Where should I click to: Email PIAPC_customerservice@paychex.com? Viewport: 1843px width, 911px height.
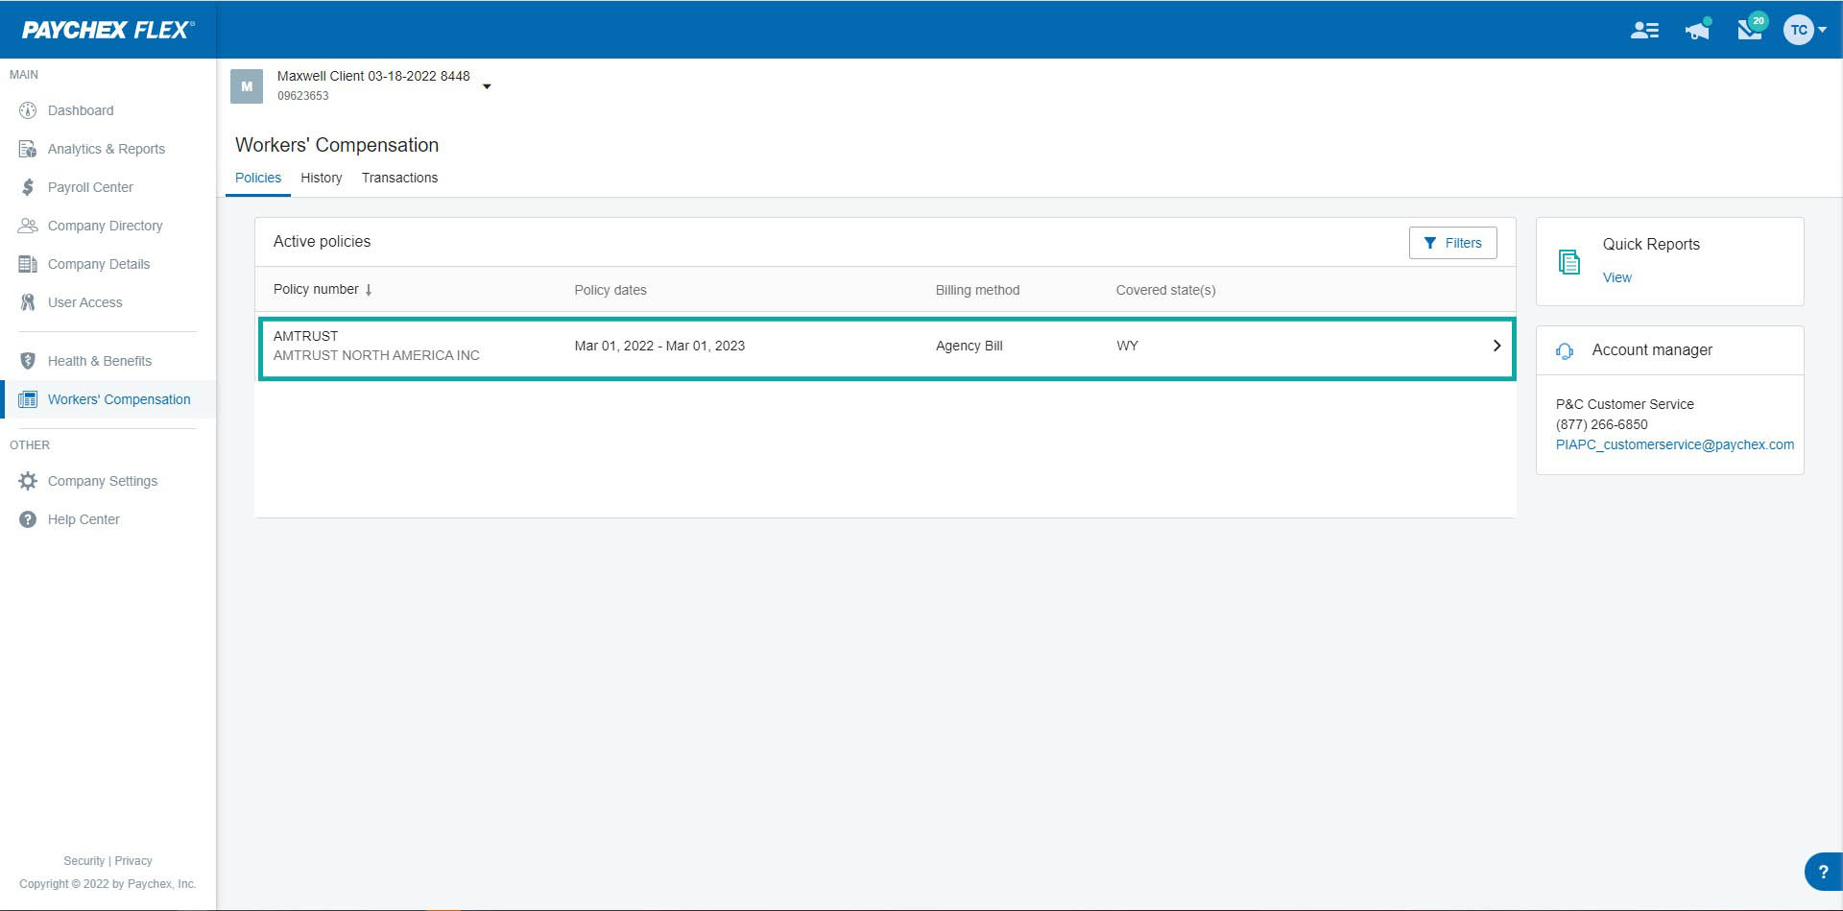(x=1674, y=444)
